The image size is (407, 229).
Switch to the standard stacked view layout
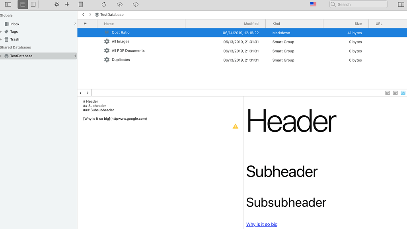point(23,4)
